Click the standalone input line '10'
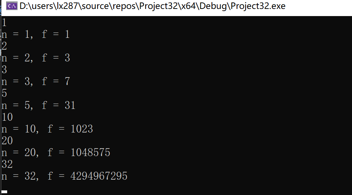The image size is (352, 195). [x=7, y=117]
